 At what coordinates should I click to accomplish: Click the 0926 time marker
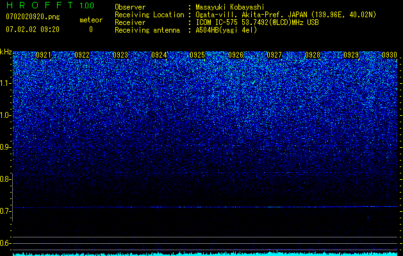point(236,55)
